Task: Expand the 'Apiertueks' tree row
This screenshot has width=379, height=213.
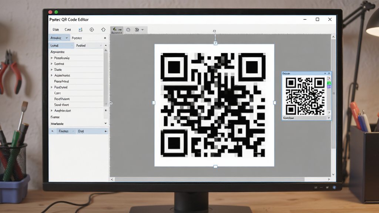Action: coord(52,75)
